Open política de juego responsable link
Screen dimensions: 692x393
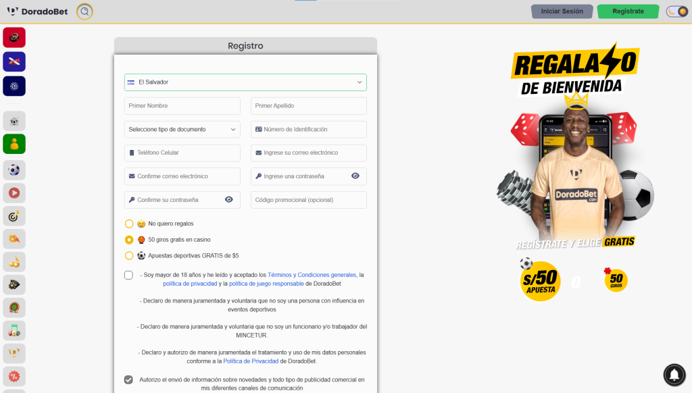point(266,284)
